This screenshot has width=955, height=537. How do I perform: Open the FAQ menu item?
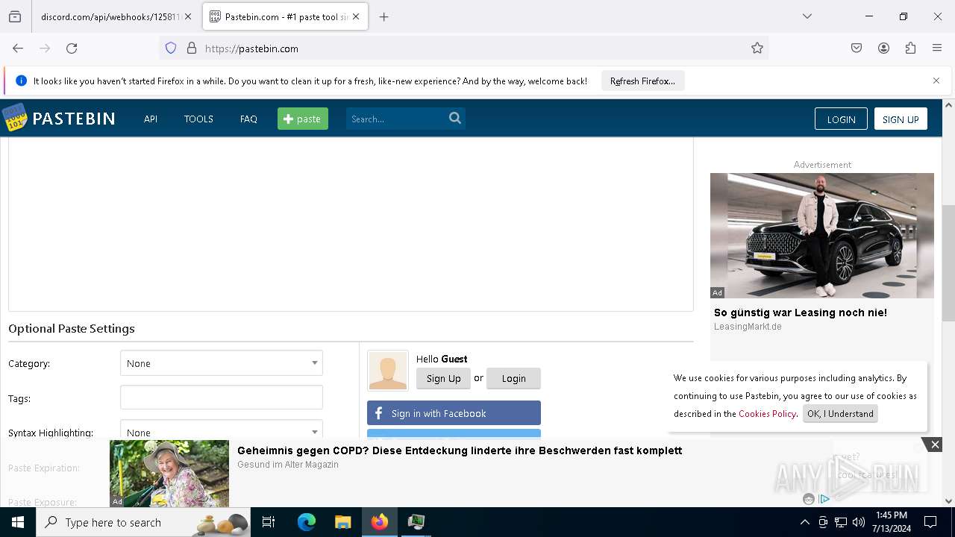point(248,119)
